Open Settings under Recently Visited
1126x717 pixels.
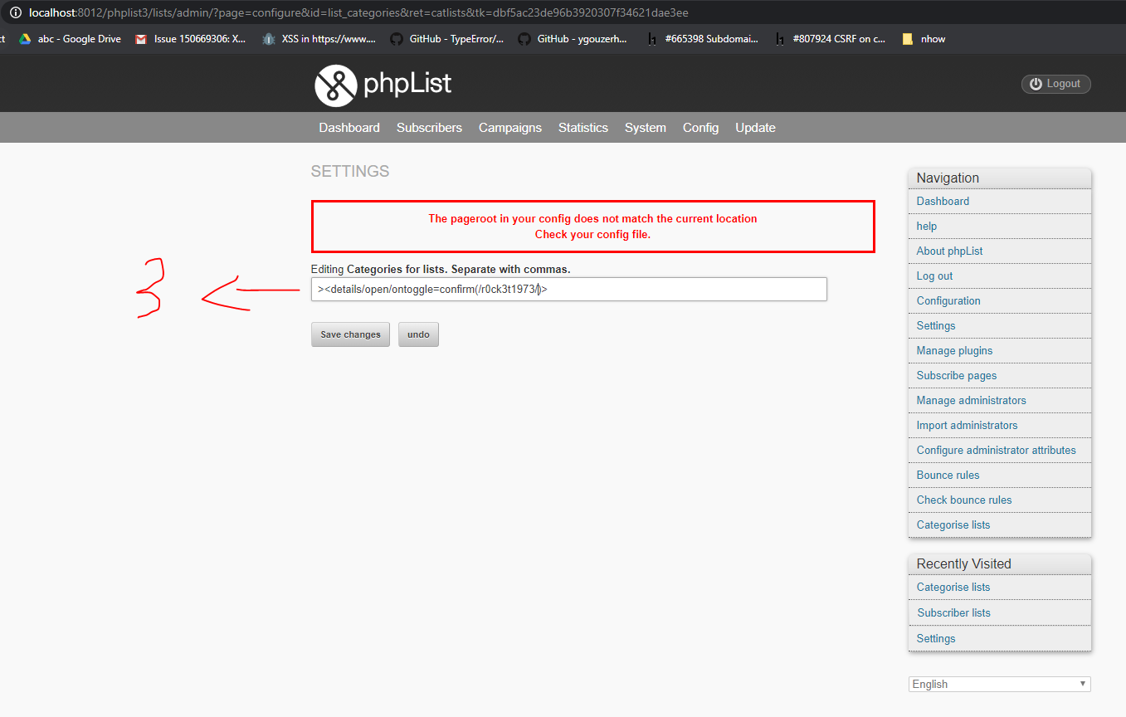click(936, 638)
